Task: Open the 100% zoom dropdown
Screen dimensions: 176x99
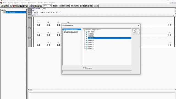Action: 51,6
